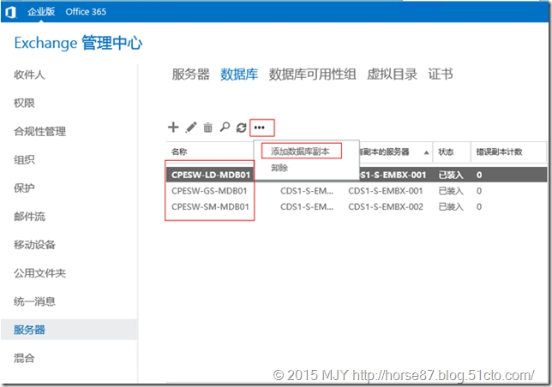Select the CPESW-SM-MDB01 database row

point(210,207)
